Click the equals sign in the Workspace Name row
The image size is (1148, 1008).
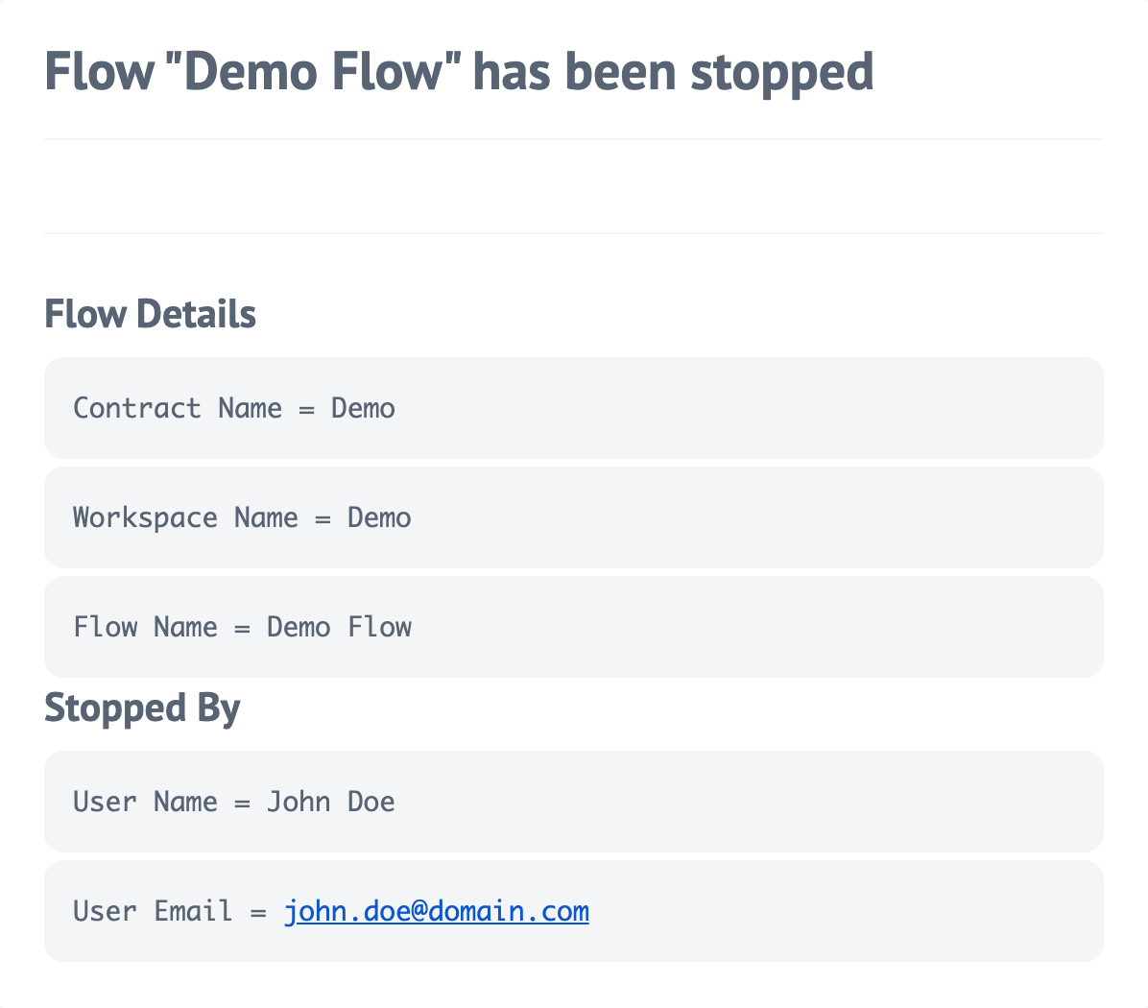tap(323, 519)
